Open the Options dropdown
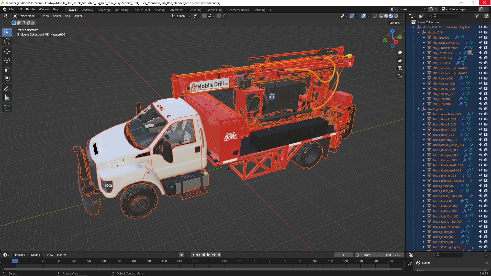Screen dimensions: 491x276 coord(396,23)
